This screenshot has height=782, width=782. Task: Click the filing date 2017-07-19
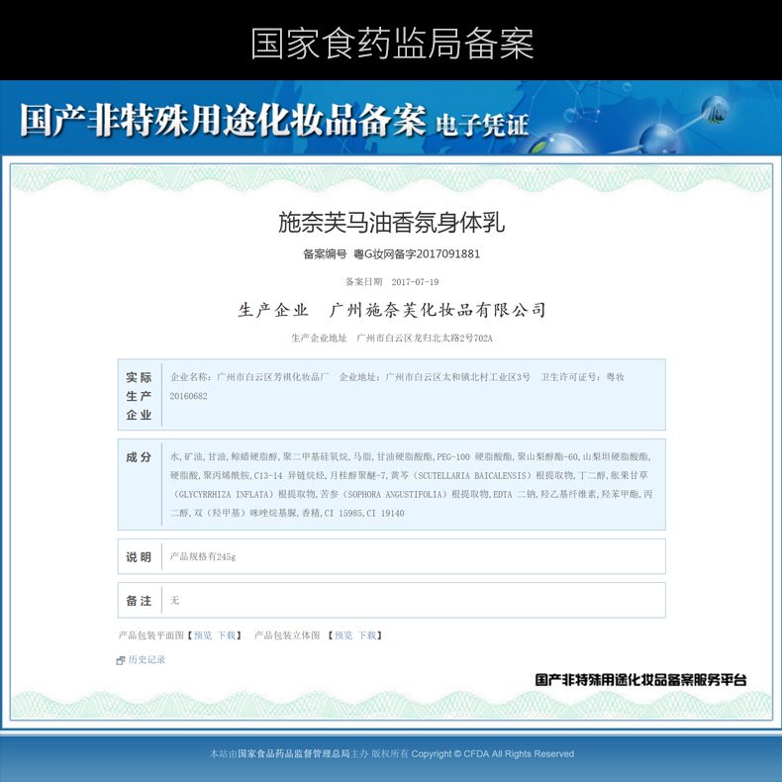click(415, 282)
